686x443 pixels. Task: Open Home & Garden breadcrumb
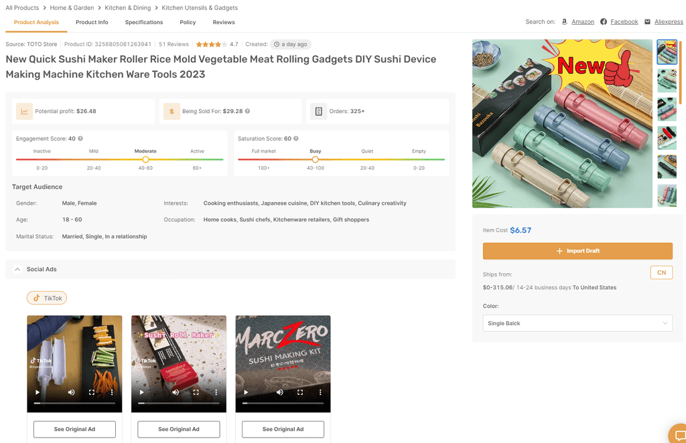pyautogui.click(x=72, y=8)
